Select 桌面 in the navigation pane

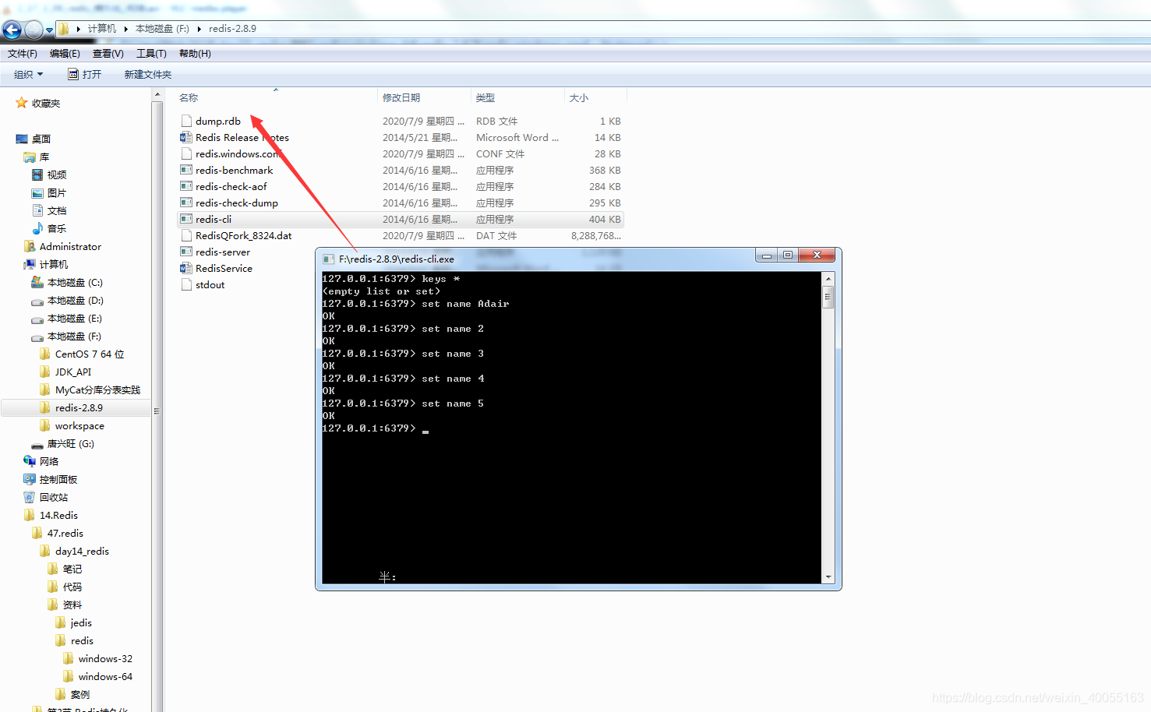tap(41, 139)
